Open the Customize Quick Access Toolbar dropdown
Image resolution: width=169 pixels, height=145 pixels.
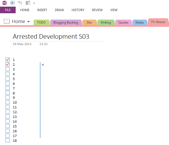coord(34,3)
